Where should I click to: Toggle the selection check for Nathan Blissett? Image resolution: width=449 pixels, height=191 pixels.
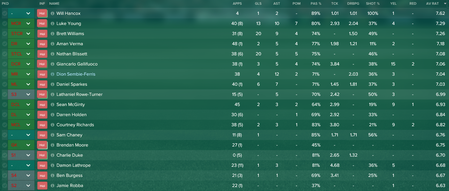coord(4,54)
